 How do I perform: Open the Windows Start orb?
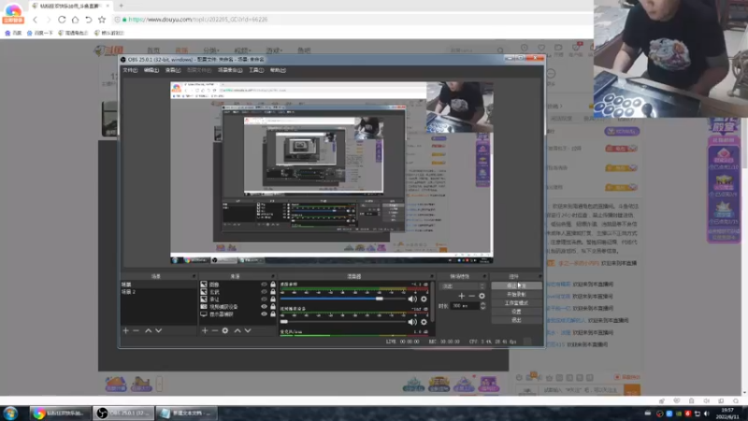pos(10,413)
